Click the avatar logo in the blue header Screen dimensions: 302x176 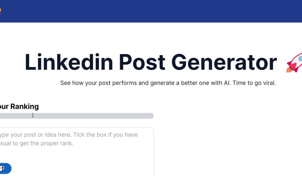(1, 11)
